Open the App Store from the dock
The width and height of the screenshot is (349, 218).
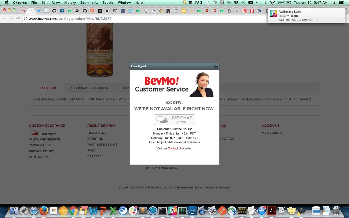coord(261,211)
